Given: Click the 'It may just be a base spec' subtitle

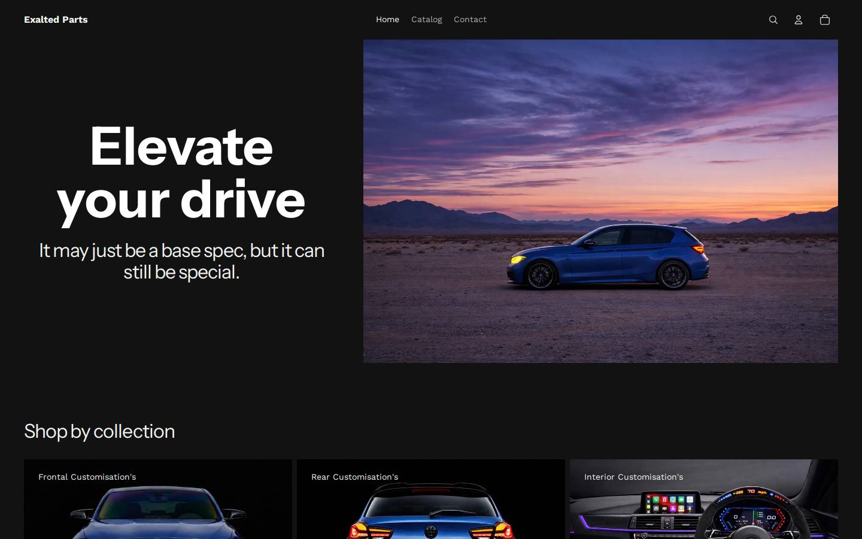Looking at the screenshot, I should pyautogui.click(x=181, y=261).
